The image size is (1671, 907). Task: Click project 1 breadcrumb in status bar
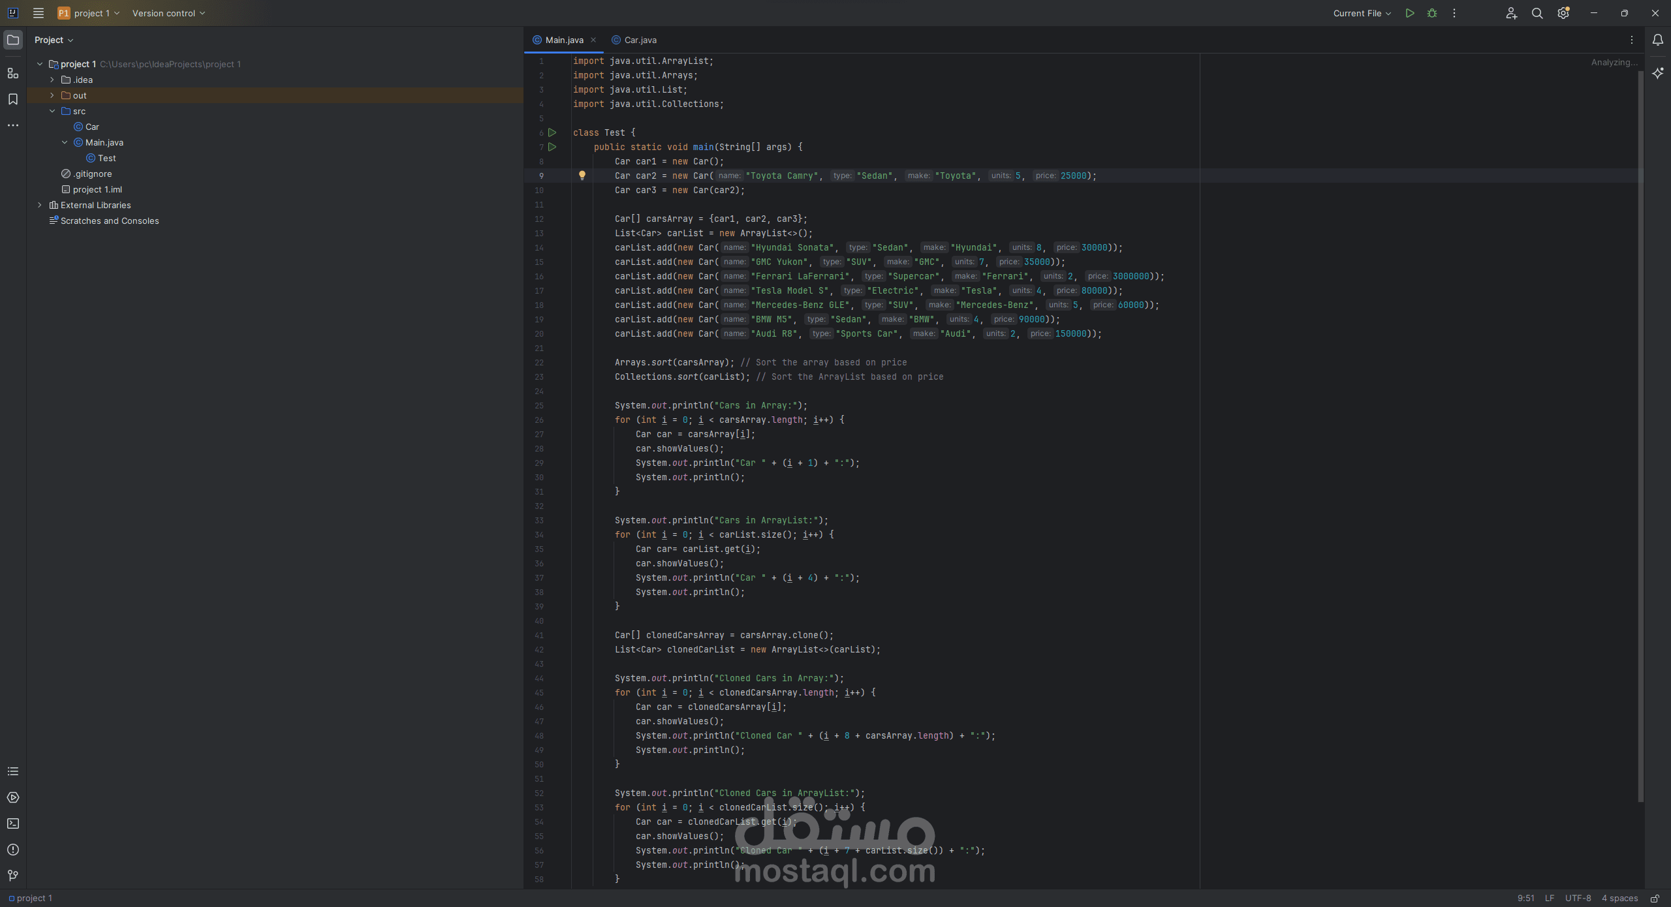[30, 898]
